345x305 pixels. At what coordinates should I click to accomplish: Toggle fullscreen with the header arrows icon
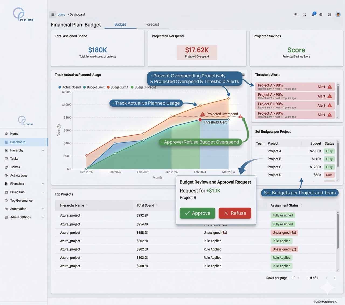(305, 15)
